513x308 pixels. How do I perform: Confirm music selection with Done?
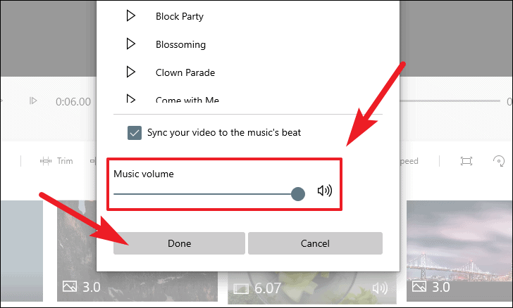179,243
